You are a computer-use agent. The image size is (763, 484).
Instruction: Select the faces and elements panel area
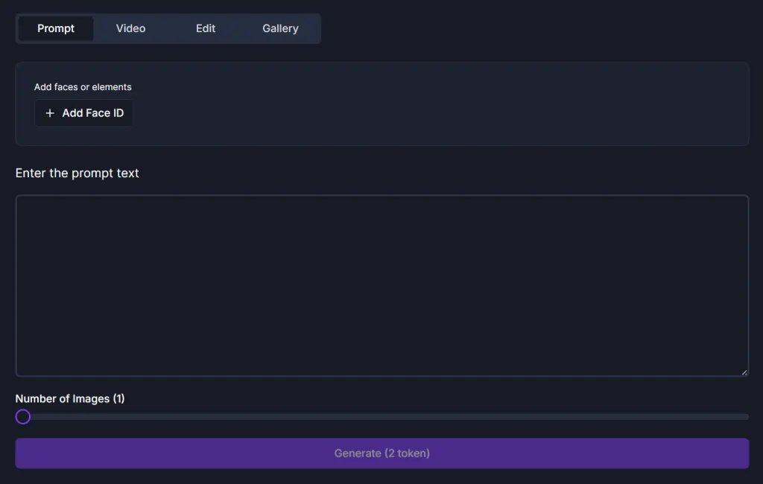pyautogui.click(x=381, y=104)
